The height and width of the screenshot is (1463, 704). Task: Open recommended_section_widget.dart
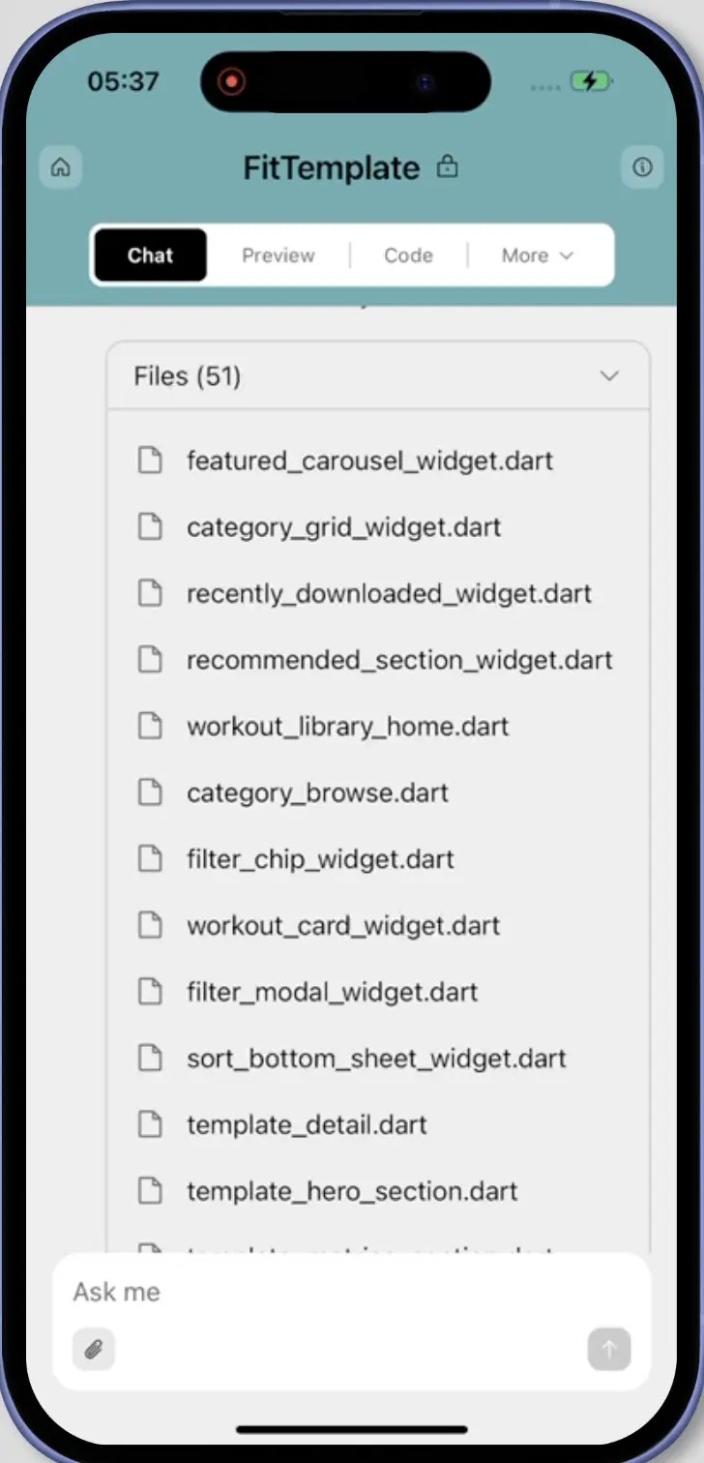pos(399,659)
